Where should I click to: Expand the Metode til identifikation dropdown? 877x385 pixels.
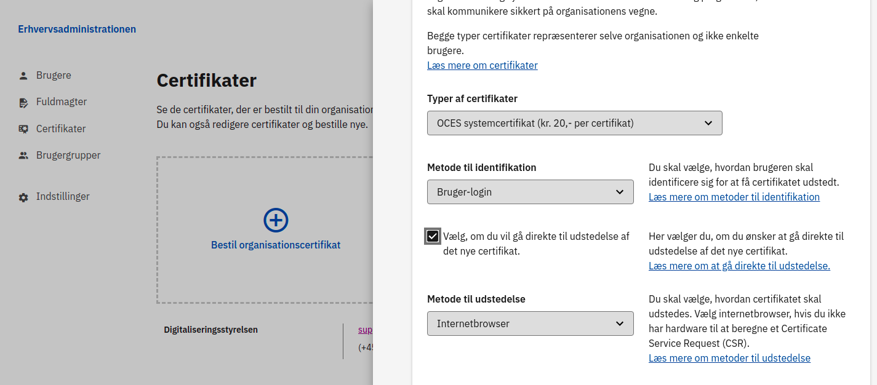(530, 192)
